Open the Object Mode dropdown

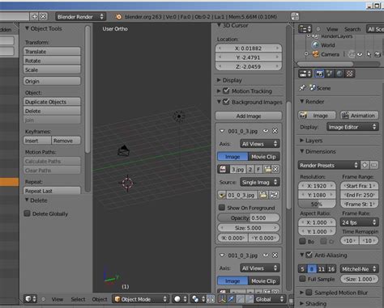coord(141,299)
